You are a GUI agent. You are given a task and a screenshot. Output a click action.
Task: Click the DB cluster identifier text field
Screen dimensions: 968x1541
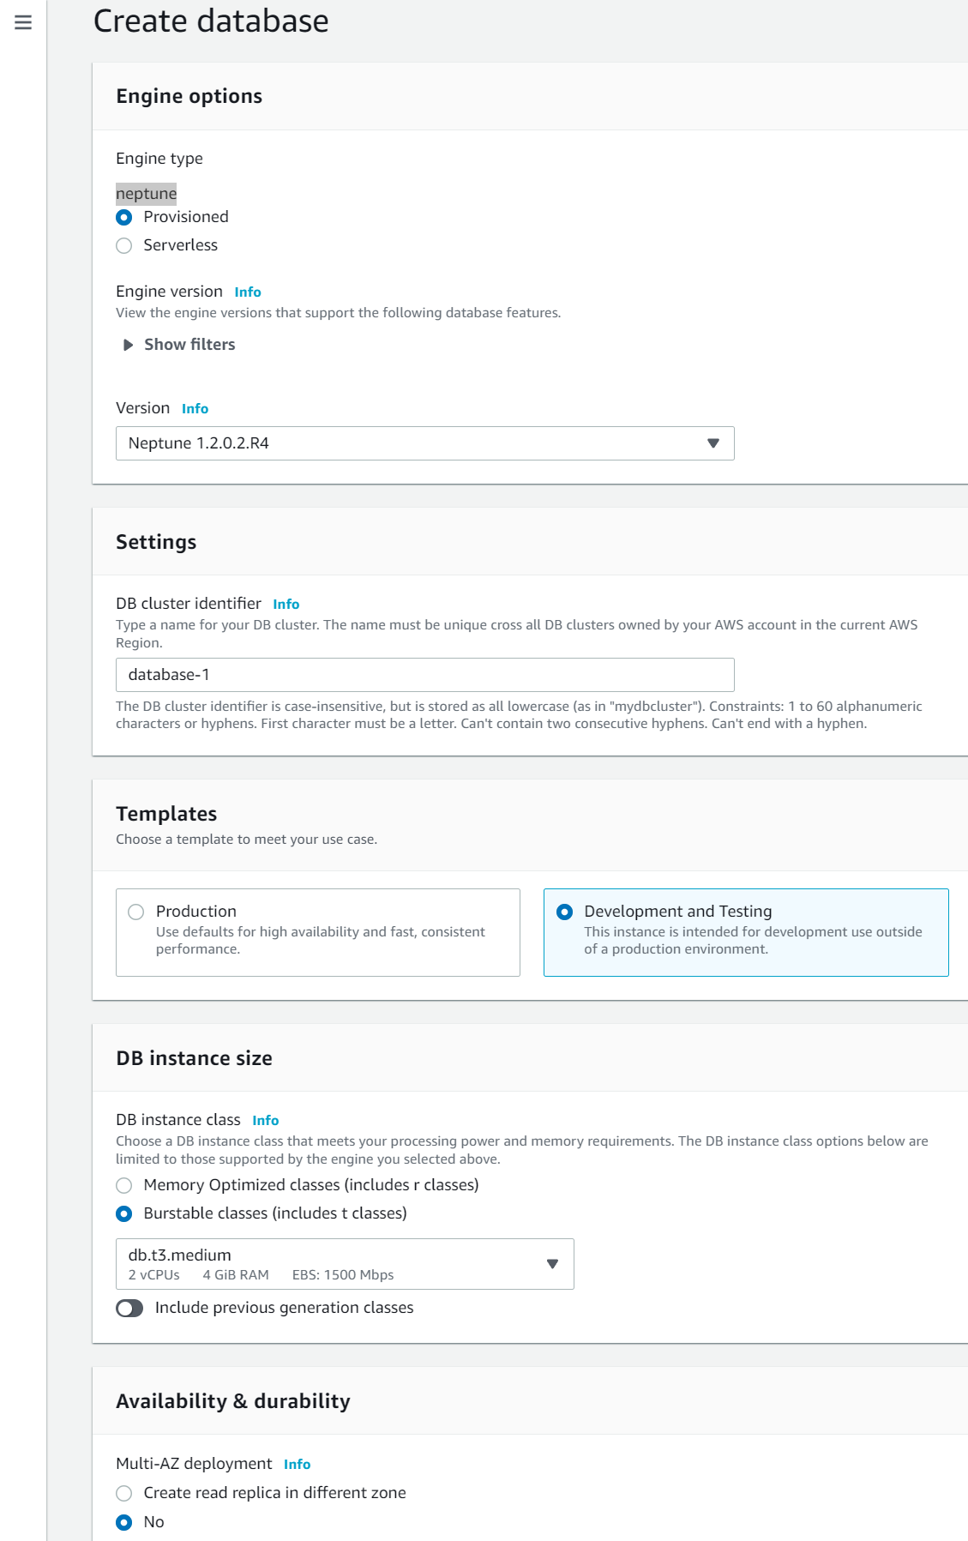(x=424, y=675)
